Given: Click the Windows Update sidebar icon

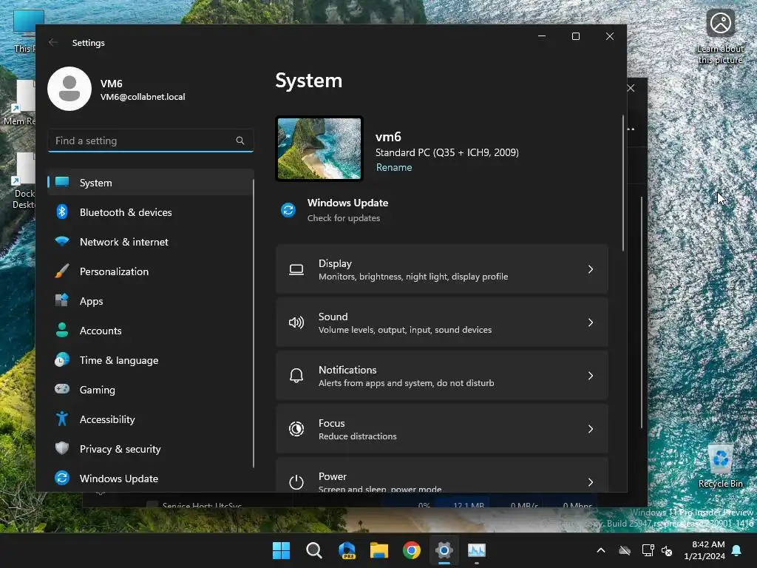Looking at the screenshot, I should coord(62,478).
